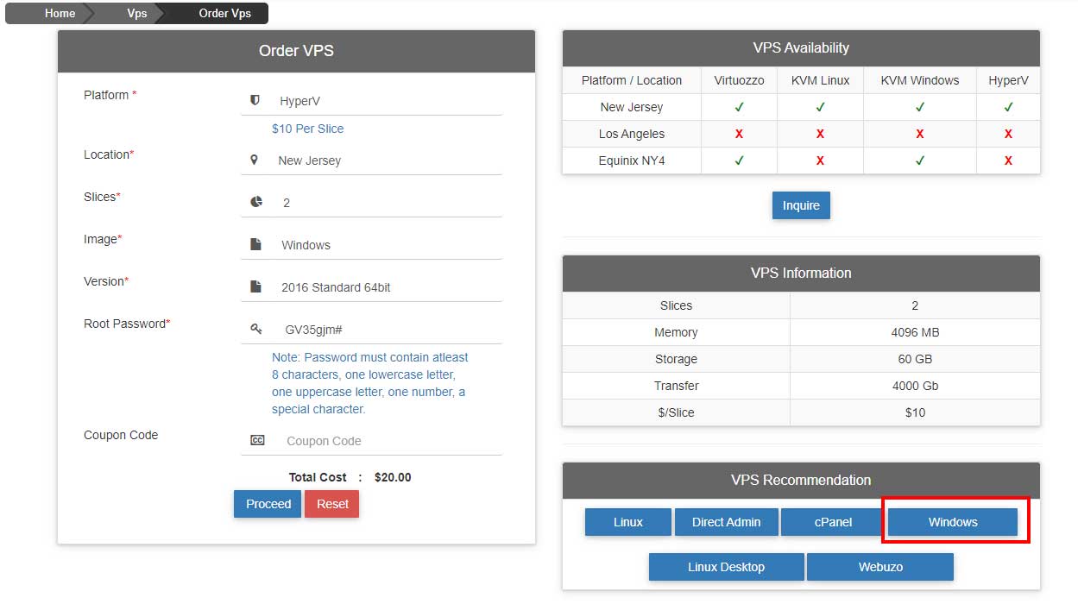Select Vps in the breadcrumb trail

[136, 13]
